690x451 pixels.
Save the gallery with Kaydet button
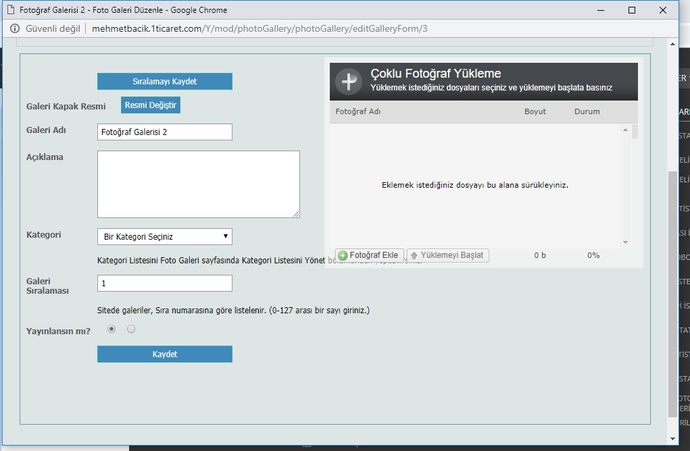coord(165,354)
